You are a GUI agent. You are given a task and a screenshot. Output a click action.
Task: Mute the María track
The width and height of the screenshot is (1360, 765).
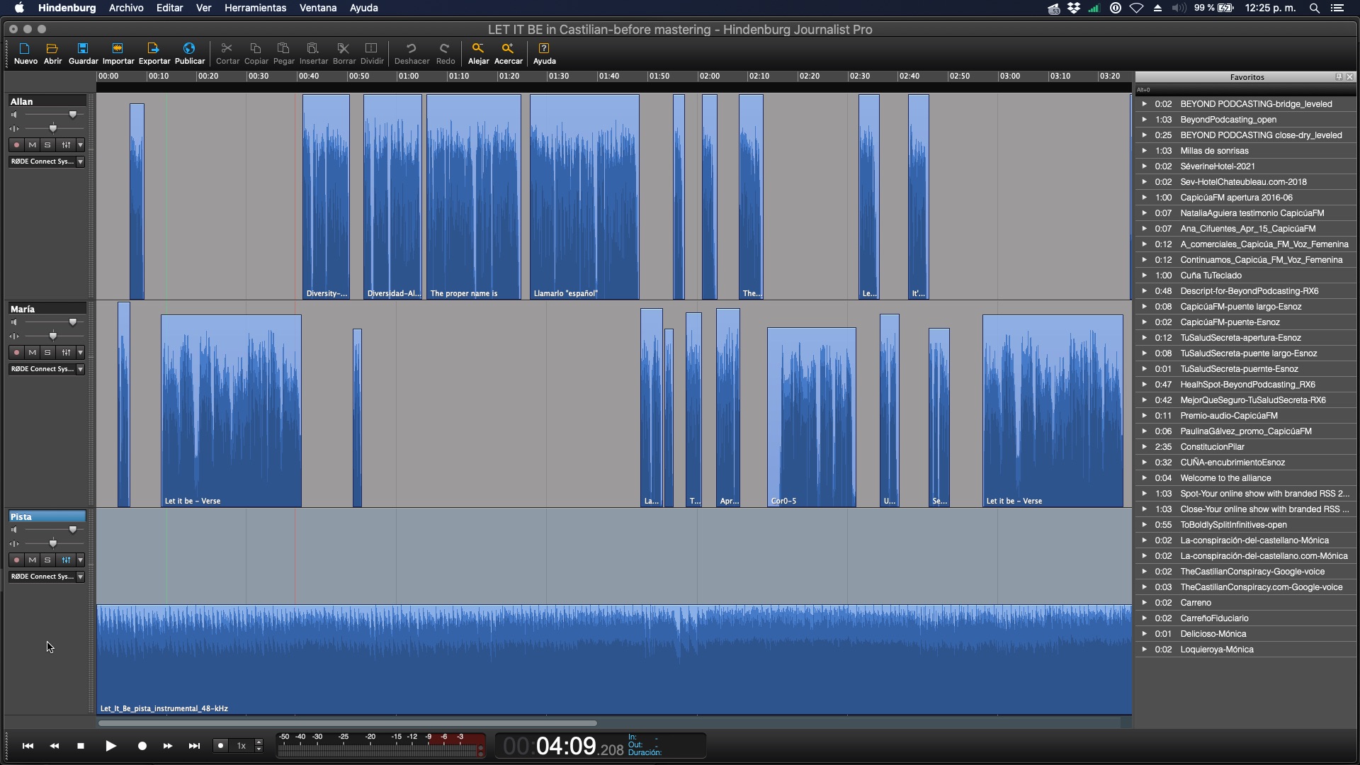click(32, 352)
